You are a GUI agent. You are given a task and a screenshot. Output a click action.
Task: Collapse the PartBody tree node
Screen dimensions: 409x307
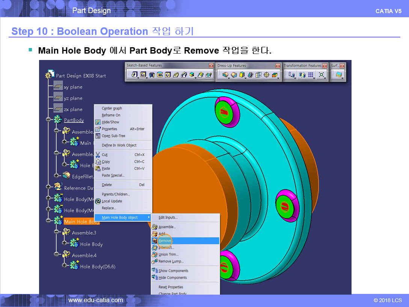click(48, 120)
